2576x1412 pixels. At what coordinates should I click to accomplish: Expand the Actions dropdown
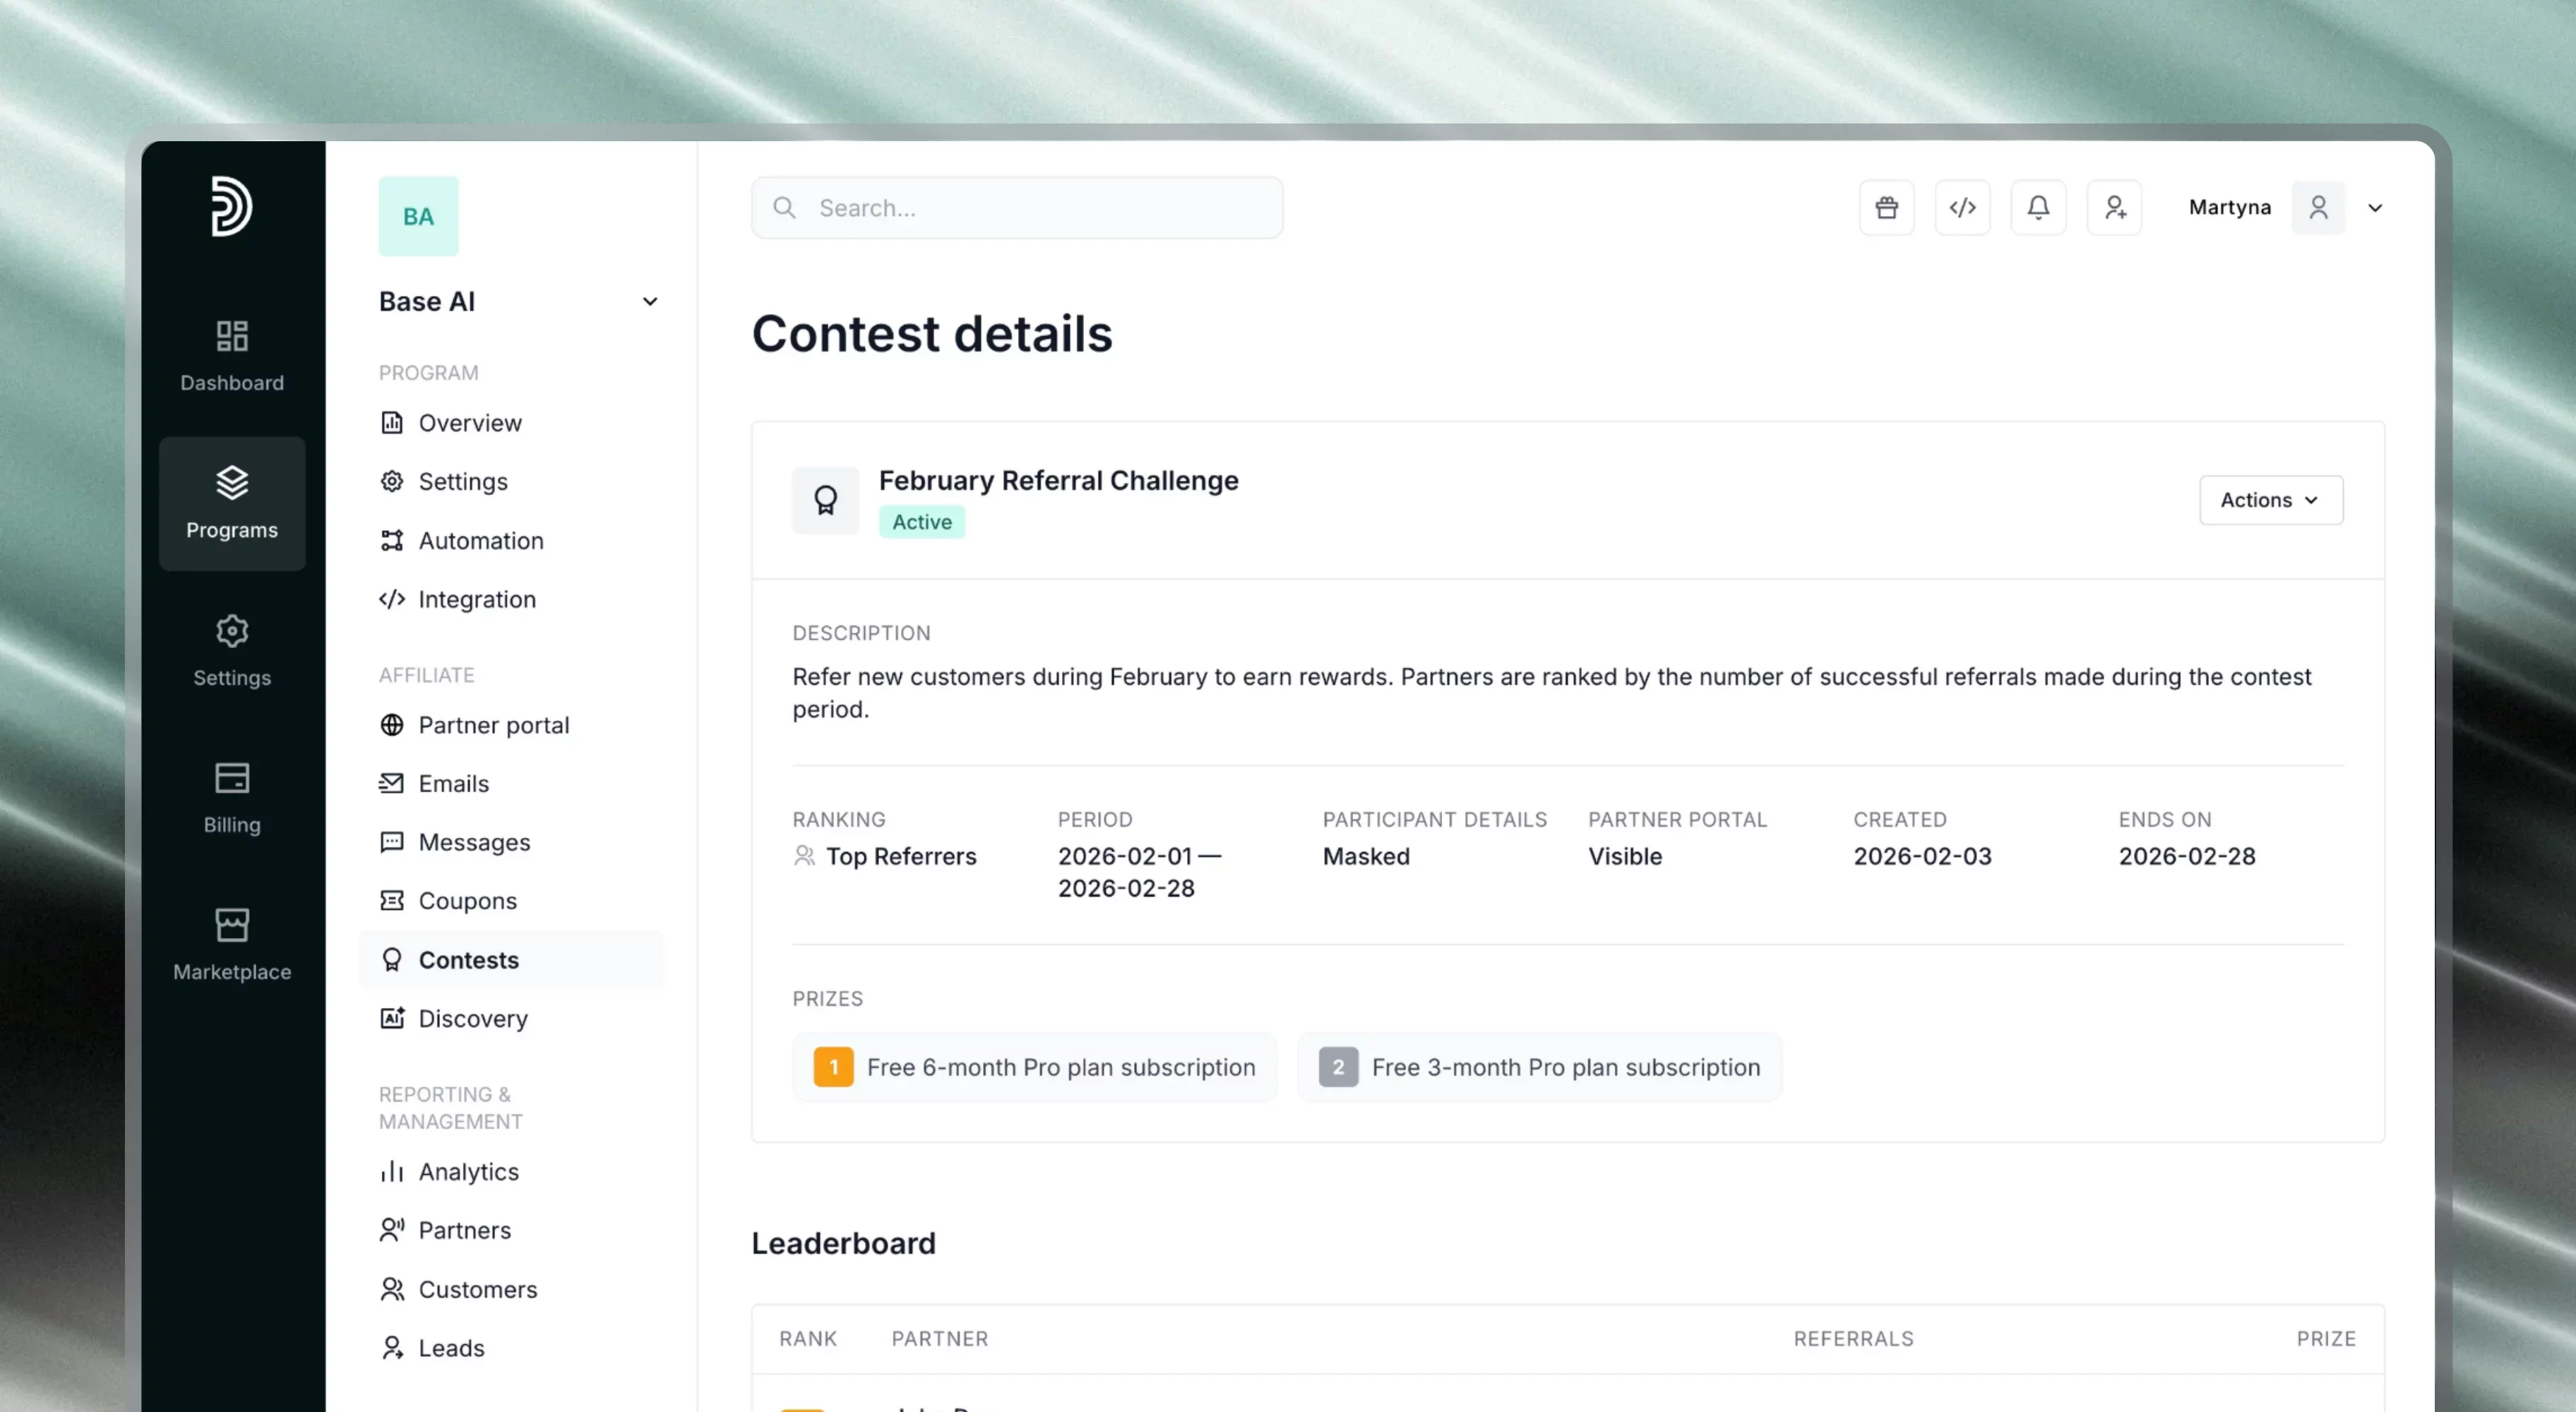click(2270, 500)
